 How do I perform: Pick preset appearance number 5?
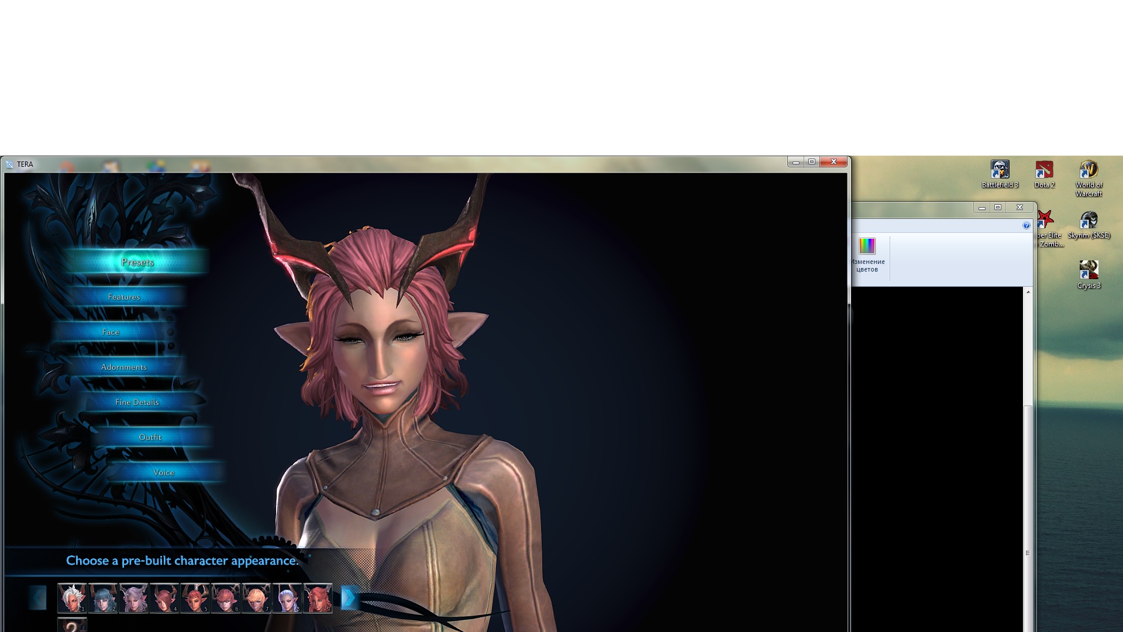pyautogui.click(x=195, y=597)
